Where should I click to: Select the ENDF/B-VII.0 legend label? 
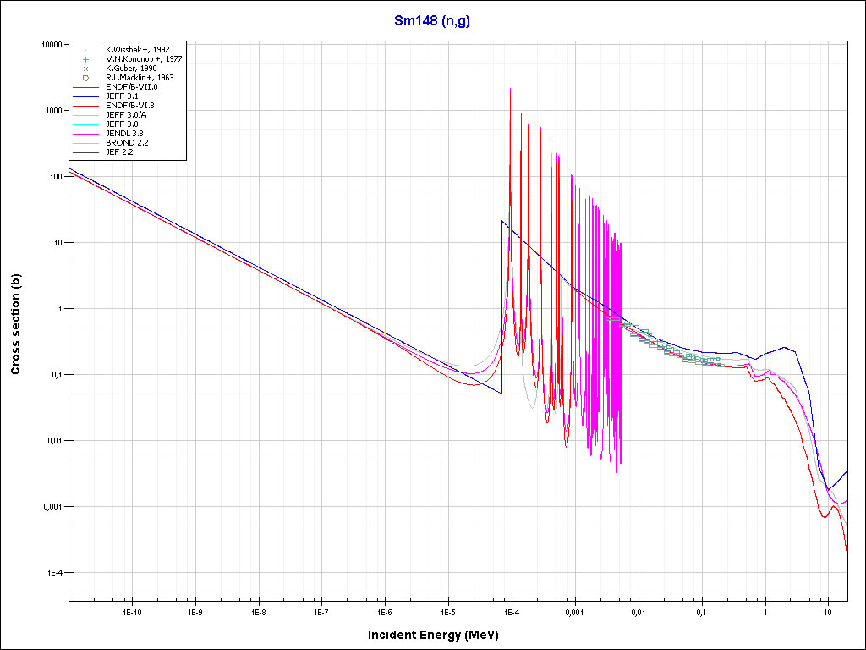coord(131,87)
